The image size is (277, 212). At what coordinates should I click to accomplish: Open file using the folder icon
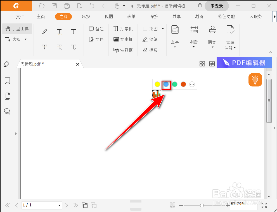coord(42,6)
